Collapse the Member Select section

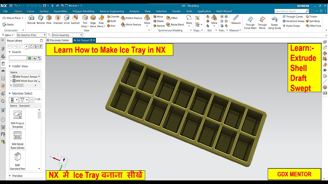tap(10, 94)
